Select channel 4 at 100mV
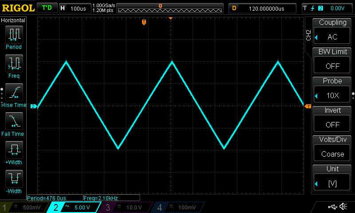This screenshot has width=355, height=213. 177,208
